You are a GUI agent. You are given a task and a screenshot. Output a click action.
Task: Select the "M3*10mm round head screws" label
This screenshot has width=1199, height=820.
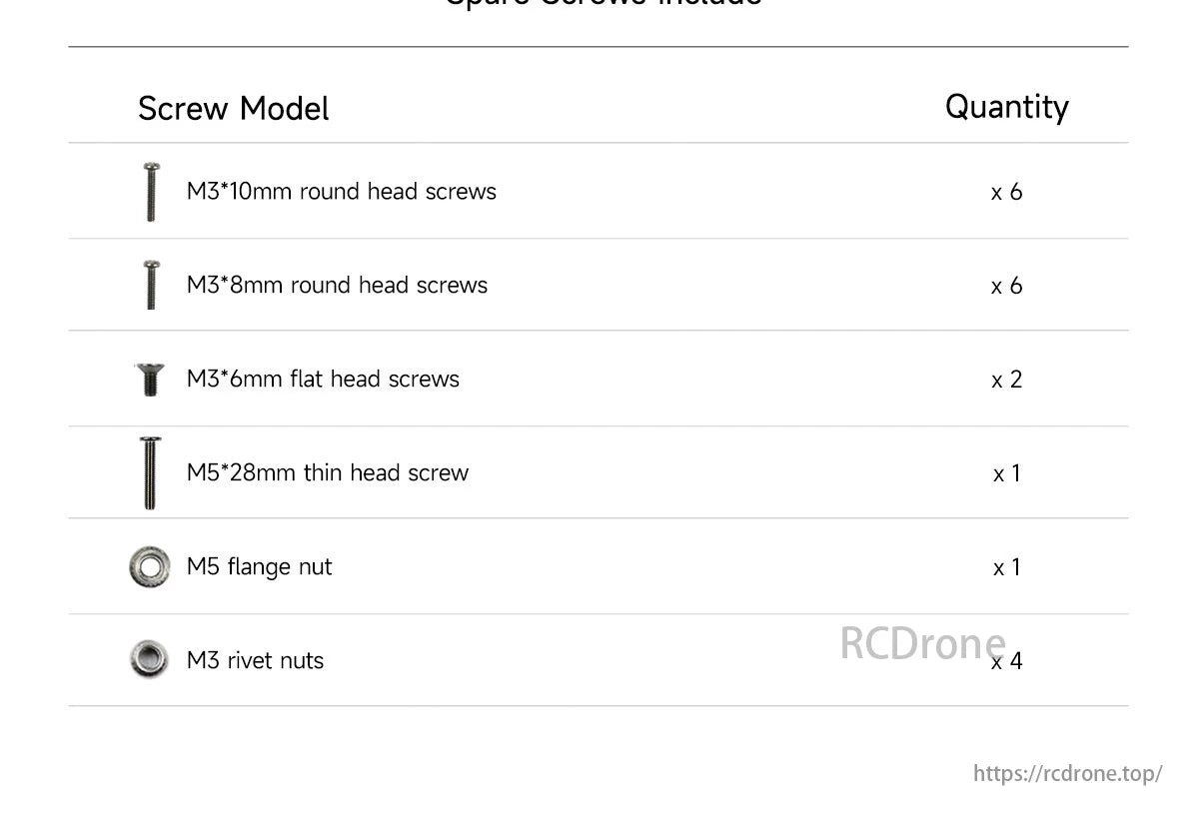click(341, 191)
